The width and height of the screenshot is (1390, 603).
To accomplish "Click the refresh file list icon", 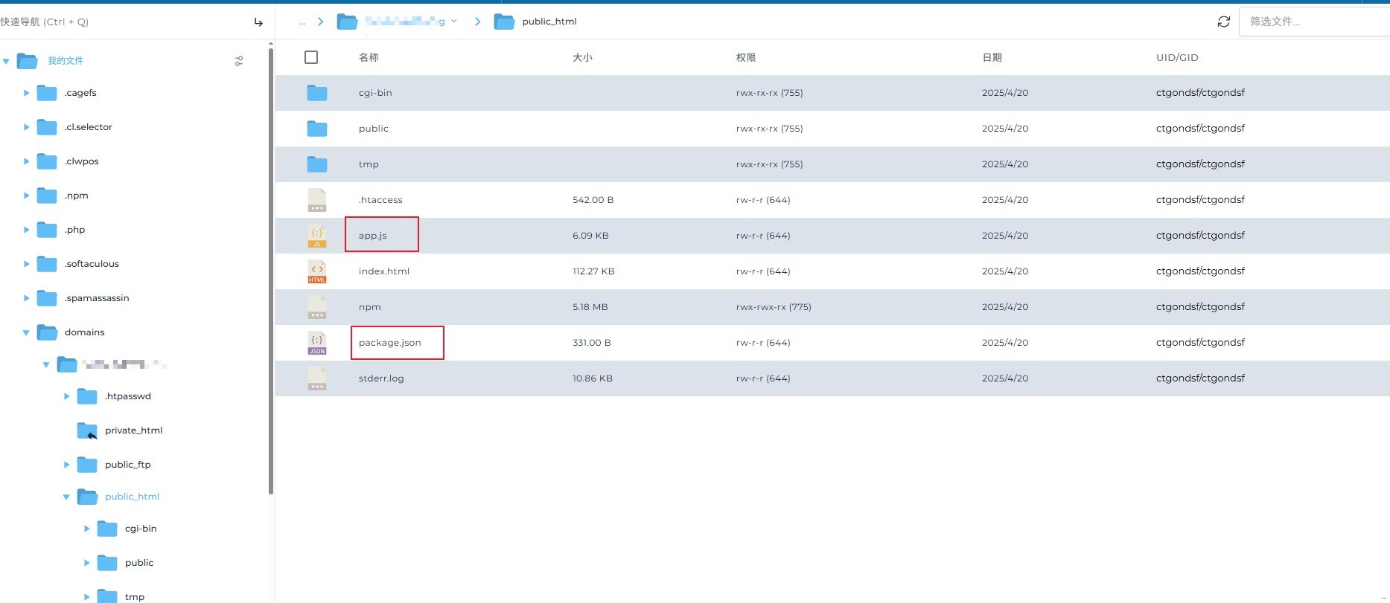I will tap(1223, 22).
